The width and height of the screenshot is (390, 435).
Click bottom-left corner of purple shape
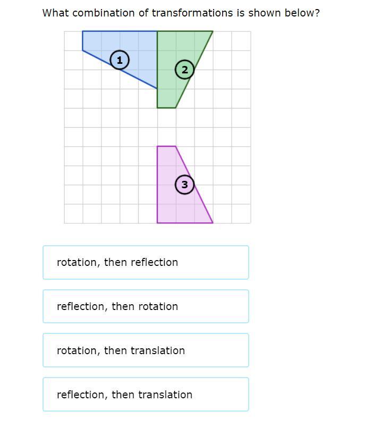157,223
